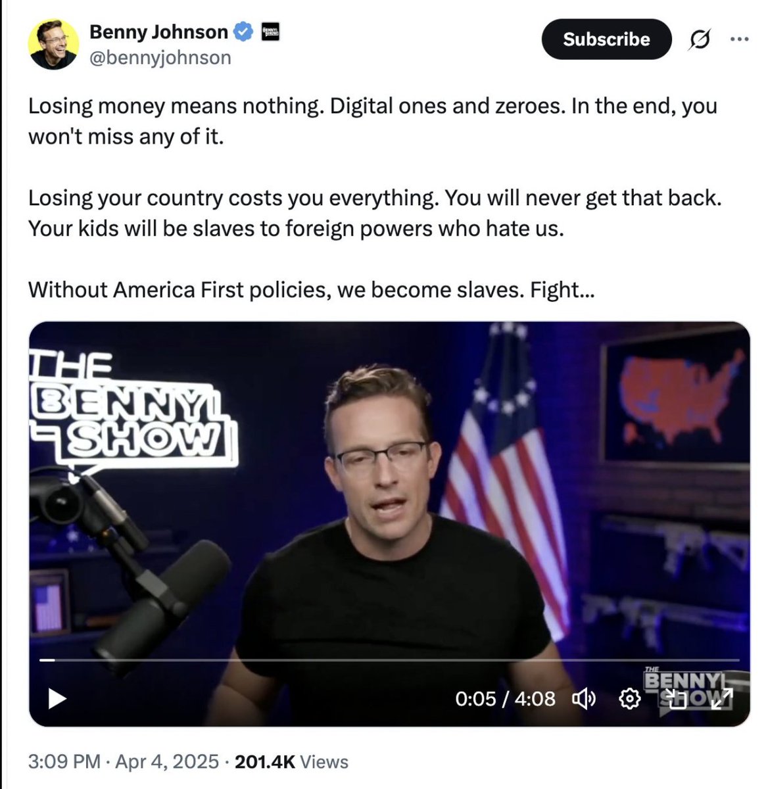766x789 pixels.
Task: Click Benny Johnson's profile avatar
Action: [x=53, y=44]
